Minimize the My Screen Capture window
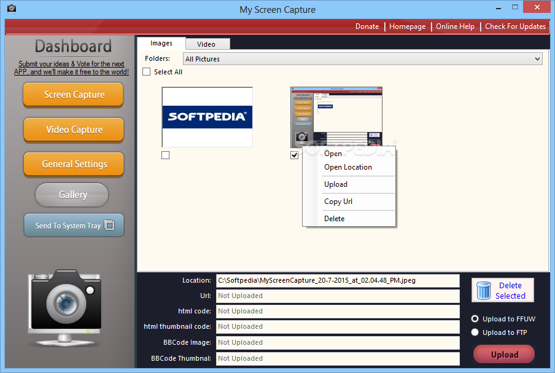The height and width of the screenshot is (373, 555). click(499, 7)
